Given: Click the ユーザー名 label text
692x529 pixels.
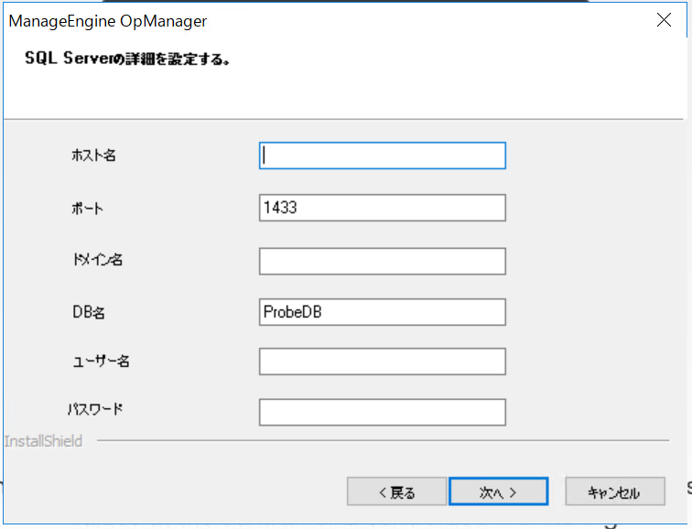Looking at the screenshot, I should click(101, 362).
